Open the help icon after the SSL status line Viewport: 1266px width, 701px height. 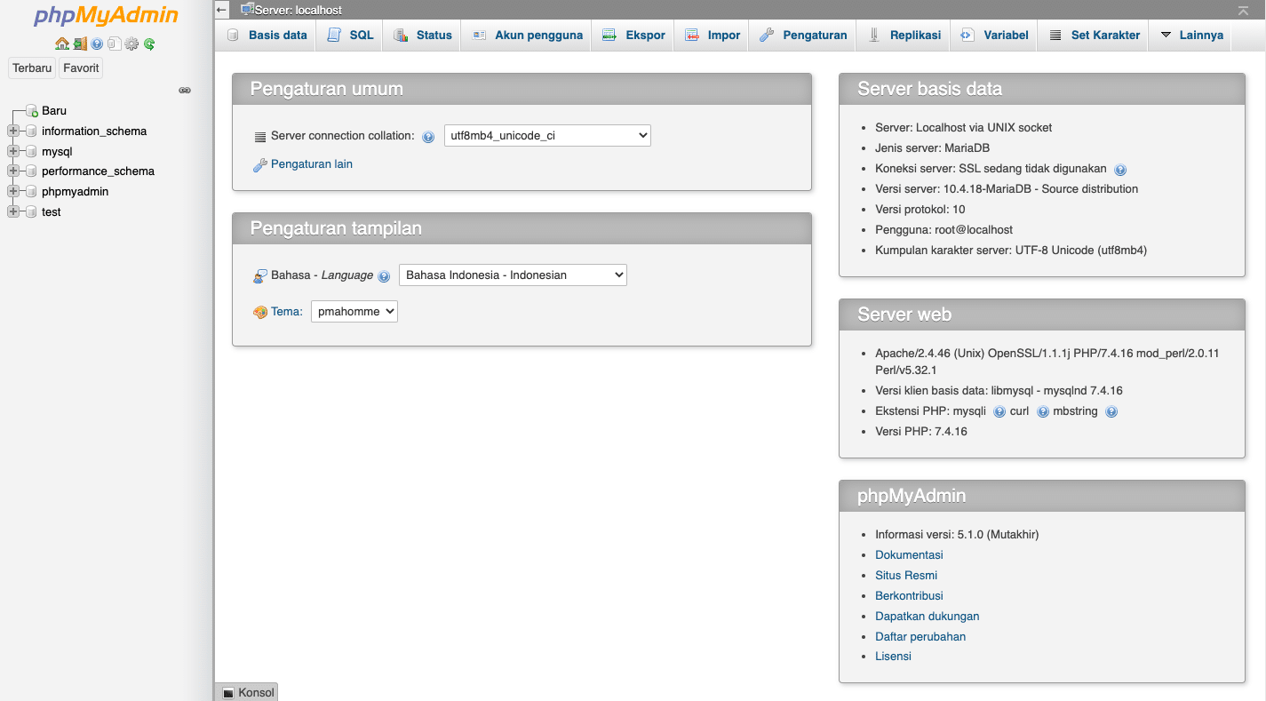tap(1120, 170)
